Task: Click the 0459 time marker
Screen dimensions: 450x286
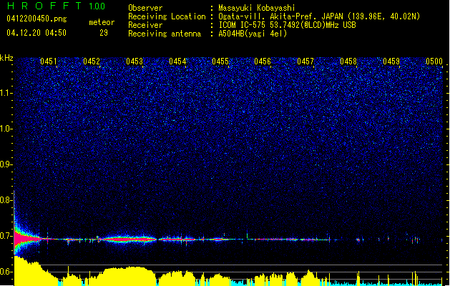Action: pos(391,61)
